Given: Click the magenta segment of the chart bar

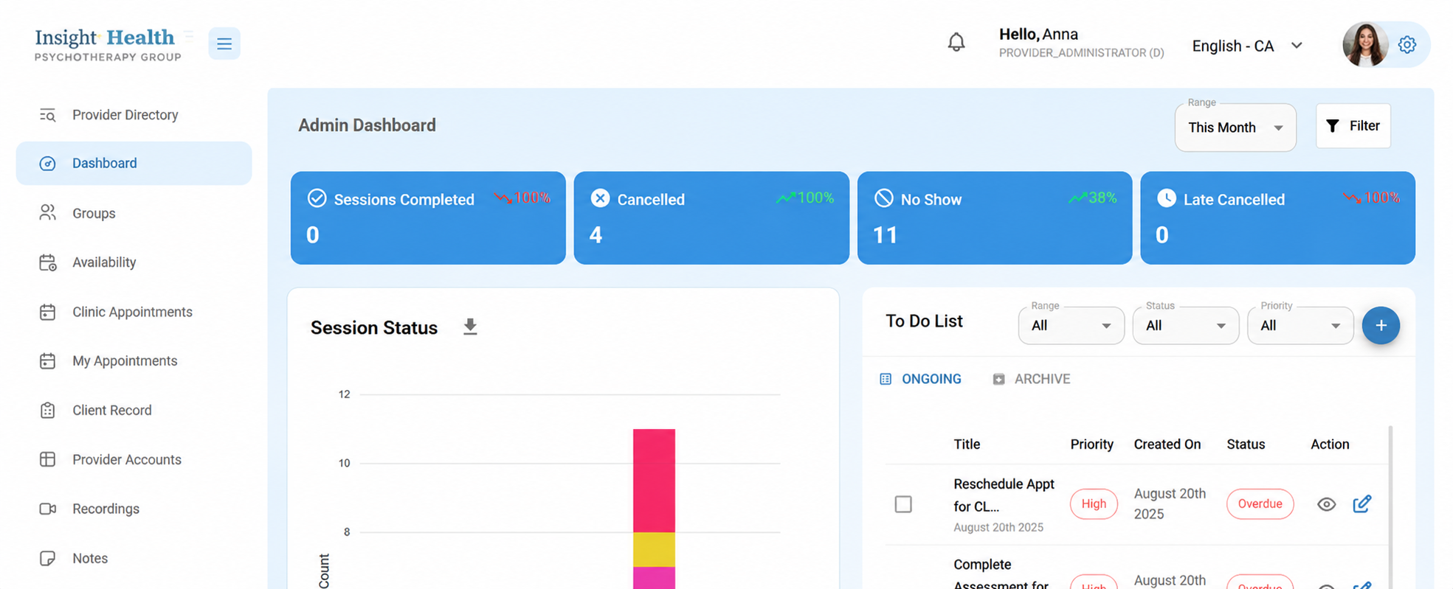Looking at the screenshot, I should click(x=654, y=578).
